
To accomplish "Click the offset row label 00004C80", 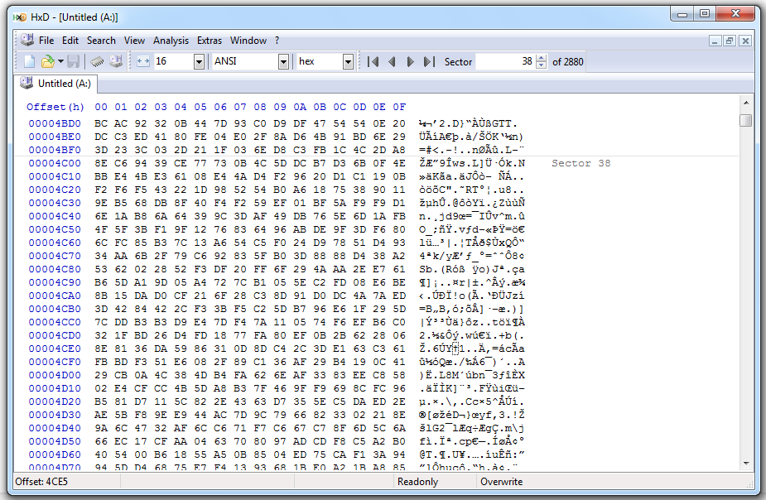I will pos(55,269).
